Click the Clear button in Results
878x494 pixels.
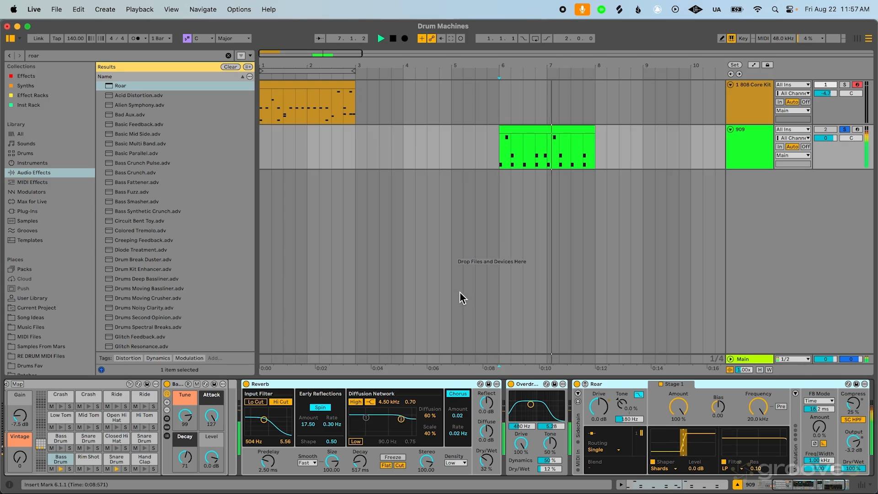[230, 67]
